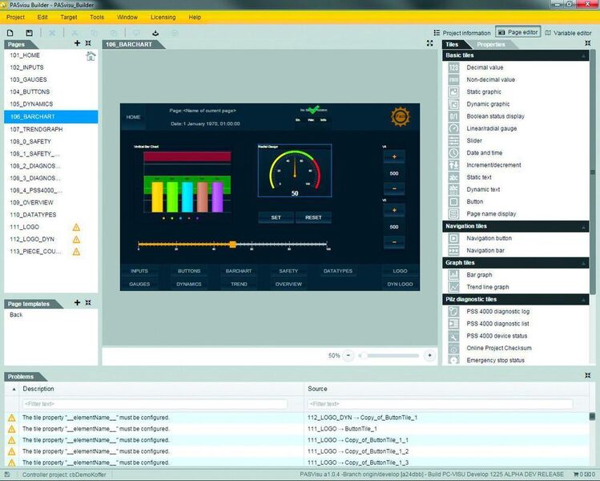Click the Tiles panel vertical scrollbar
Screen dimensions: 600x481
[x=593, y=172]
